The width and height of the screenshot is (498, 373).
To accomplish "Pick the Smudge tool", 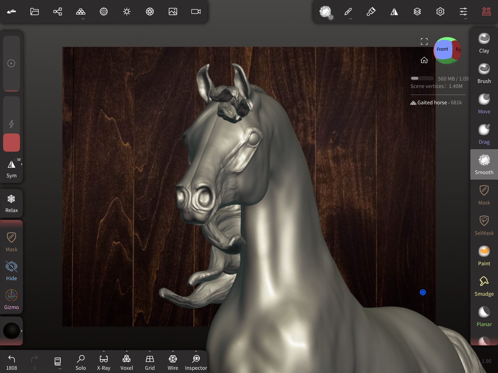I will [484, 286].
